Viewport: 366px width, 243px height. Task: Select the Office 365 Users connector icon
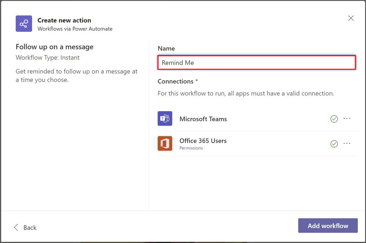click(165, 143)
